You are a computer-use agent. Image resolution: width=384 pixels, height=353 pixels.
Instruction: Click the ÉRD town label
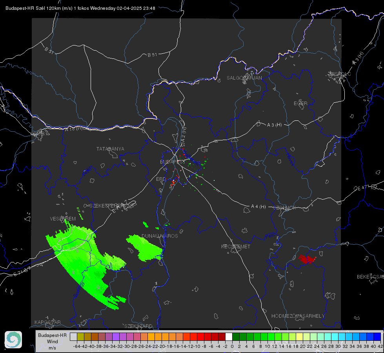[x=161, y=179]
